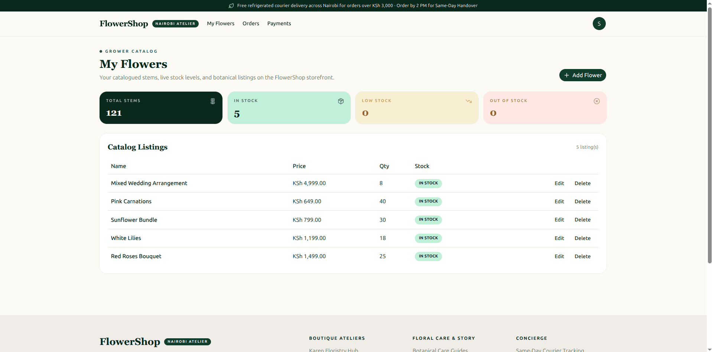Click the Out of Stock circle-x icon

[x=597, y=101]
